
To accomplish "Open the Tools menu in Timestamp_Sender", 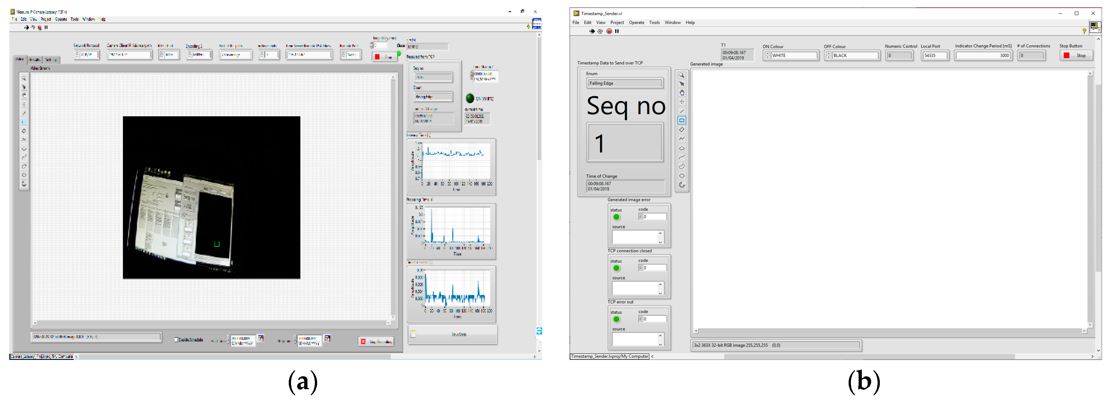I will 654,22.
